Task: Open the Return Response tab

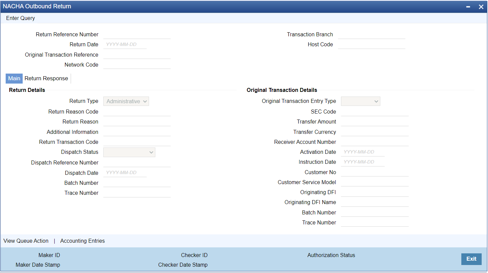Action: click(x=46, y=79)
